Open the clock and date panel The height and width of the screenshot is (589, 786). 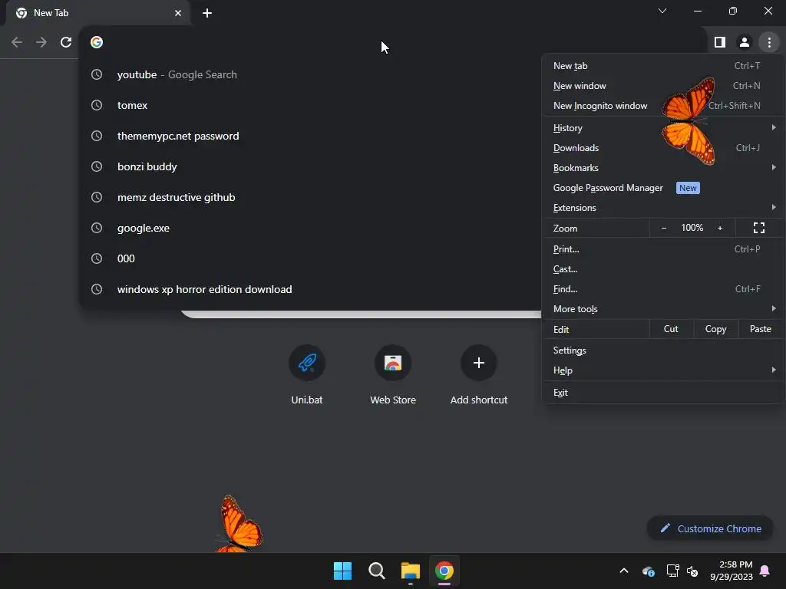pos(732,571)
